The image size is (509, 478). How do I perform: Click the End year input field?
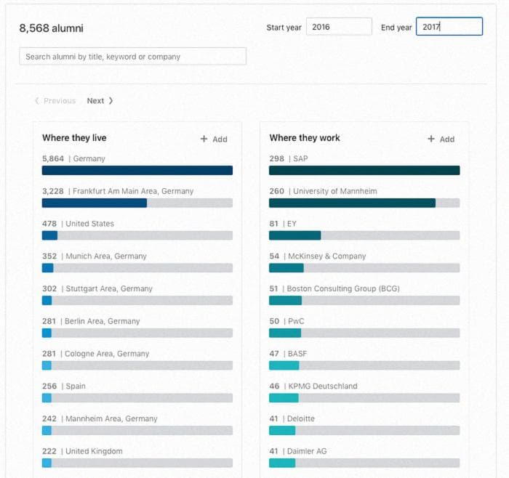coord(449,27)
